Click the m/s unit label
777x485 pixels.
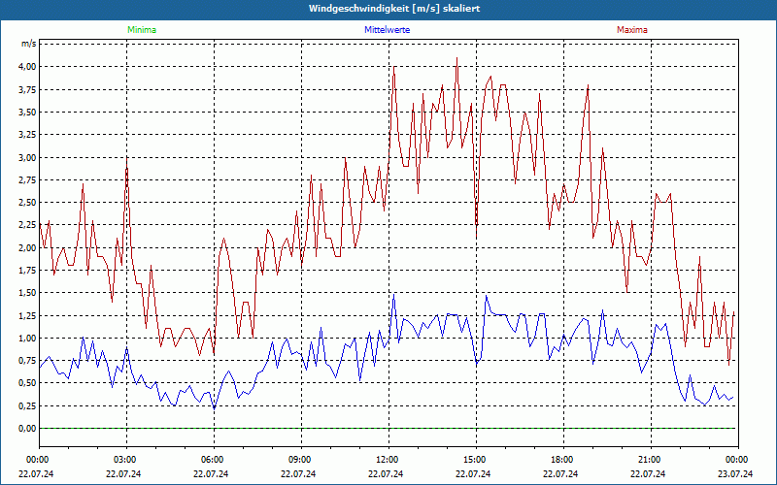(28, 44)
